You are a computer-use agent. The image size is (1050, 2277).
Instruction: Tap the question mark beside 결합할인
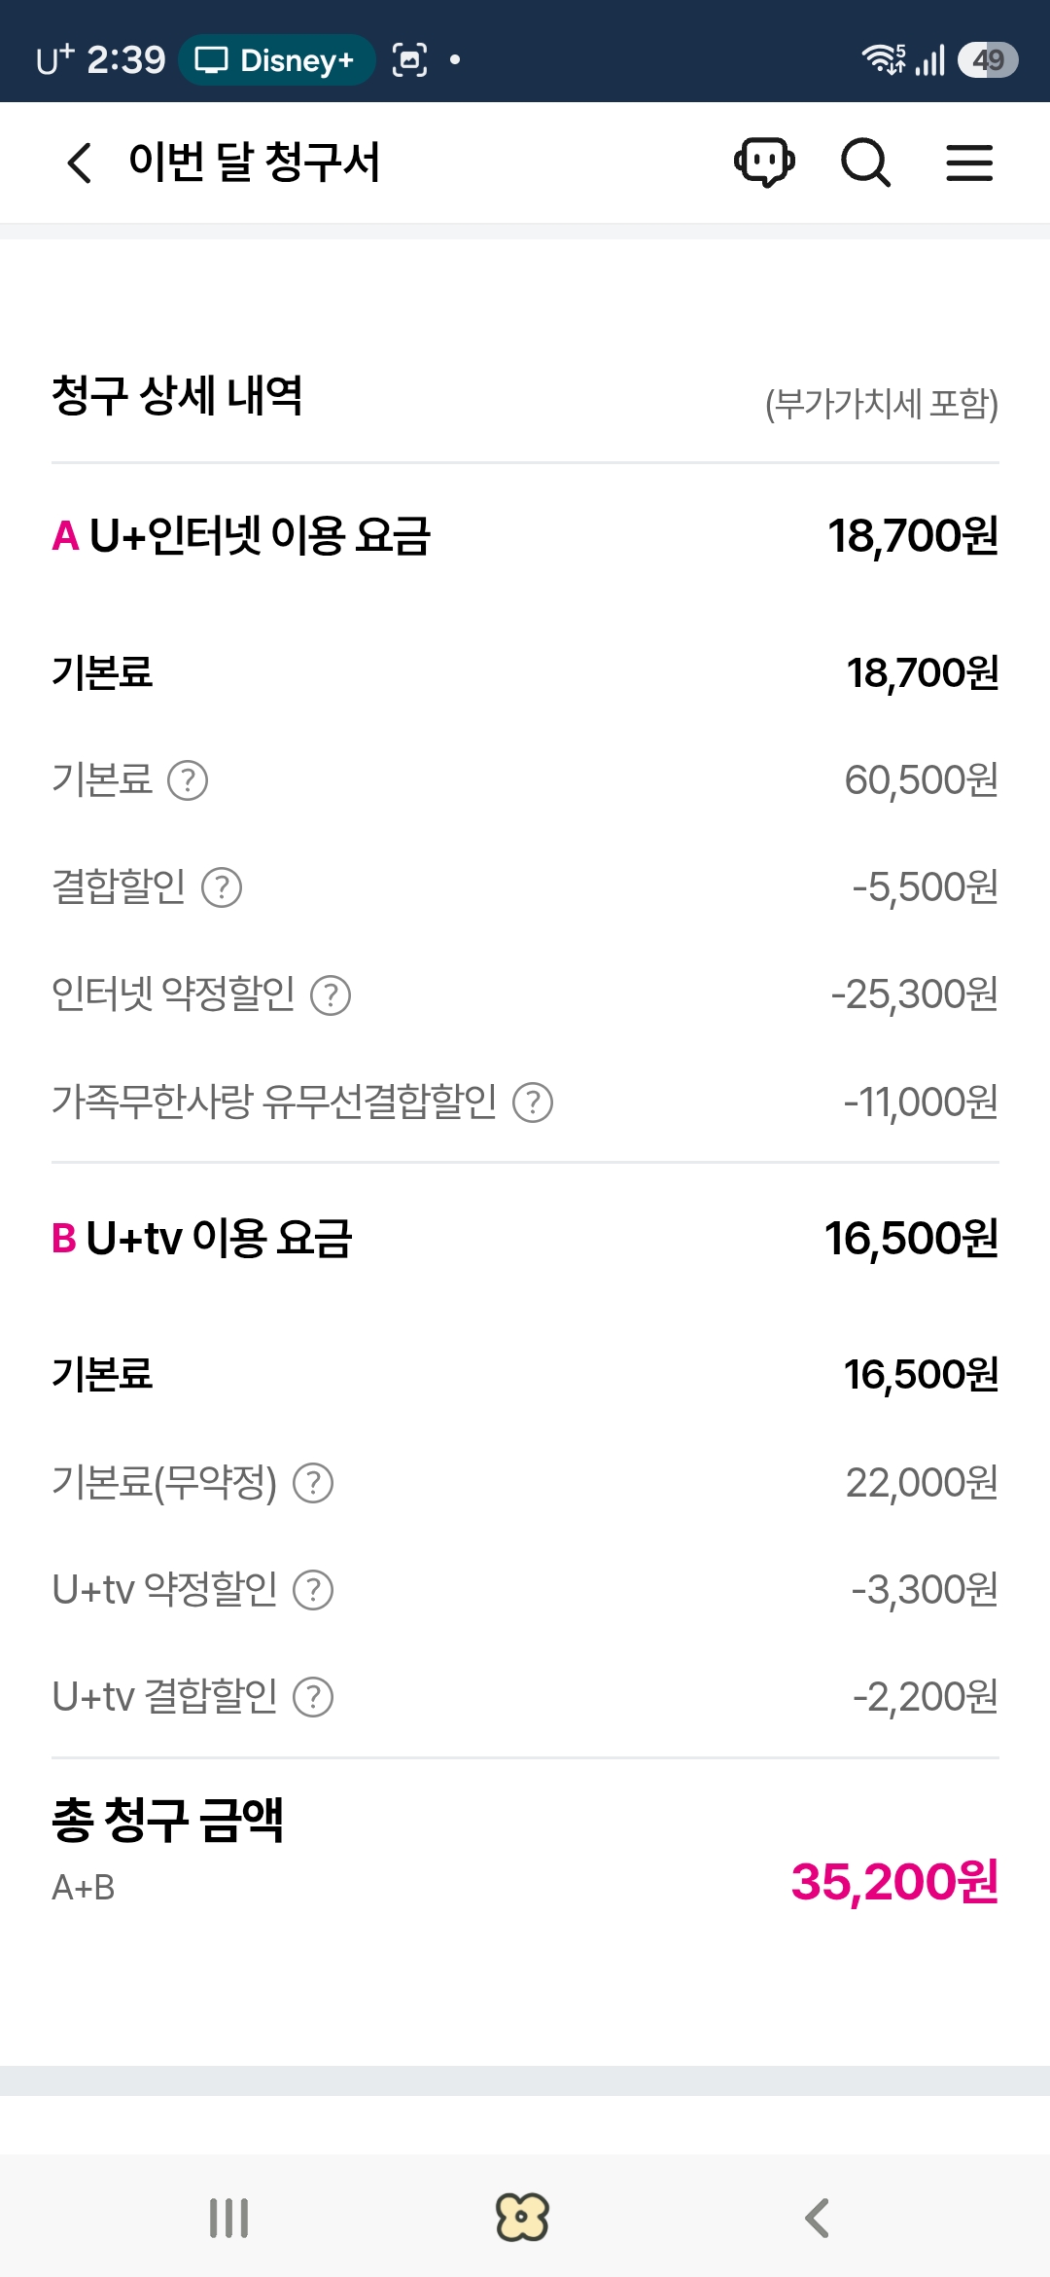coord(222,887)
